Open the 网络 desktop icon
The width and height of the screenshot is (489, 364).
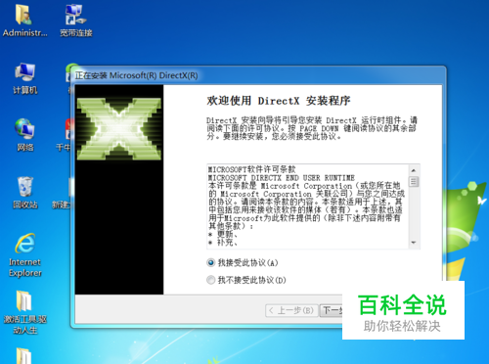pos(24,135)
